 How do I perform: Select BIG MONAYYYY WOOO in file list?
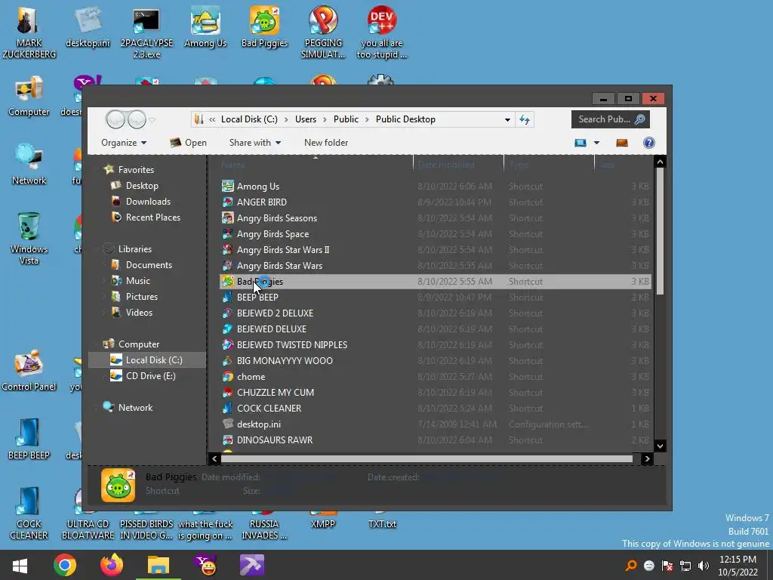436,360
